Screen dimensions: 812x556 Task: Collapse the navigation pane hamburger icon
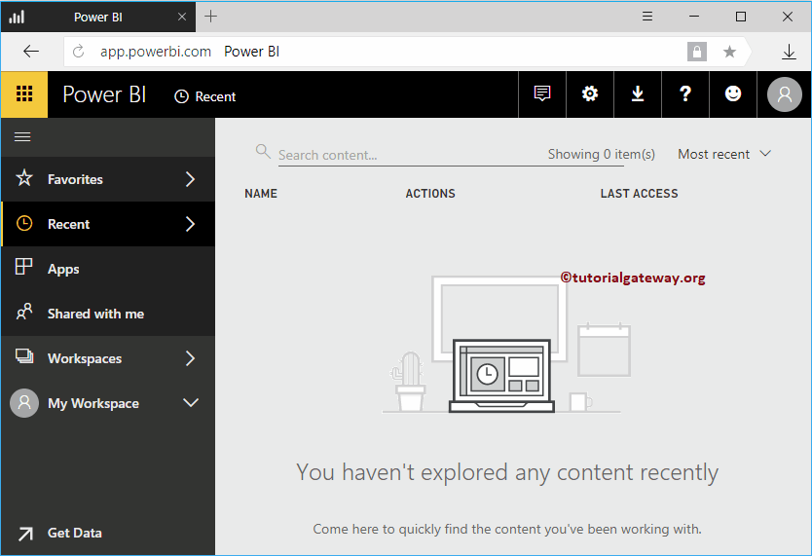[x=22, y=136]
